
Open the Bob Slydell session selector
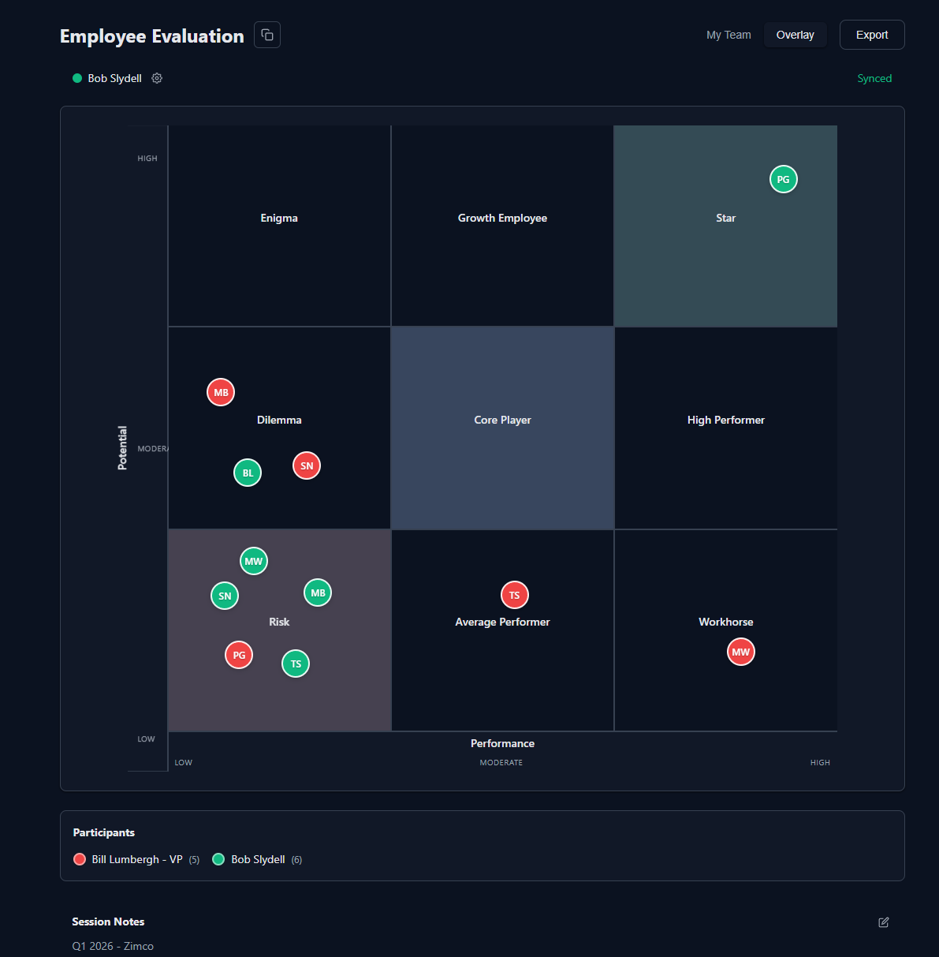point(114,78)
